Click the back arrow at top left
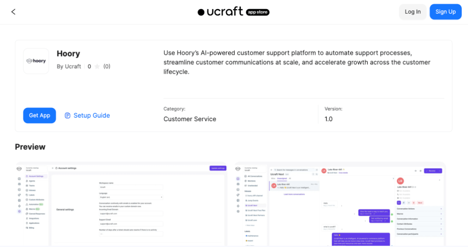Viewport: 468px width, 247px height. [13, 12]
